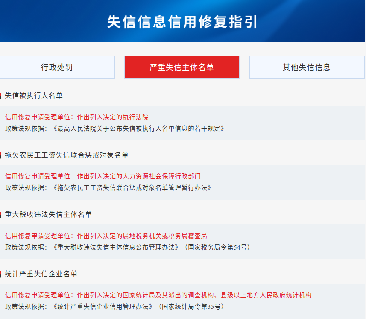The height and width of the screenshot is (319, 366).
Task: Click the 失信信息信用修复指引 page title
Action: tap(182, 22)
